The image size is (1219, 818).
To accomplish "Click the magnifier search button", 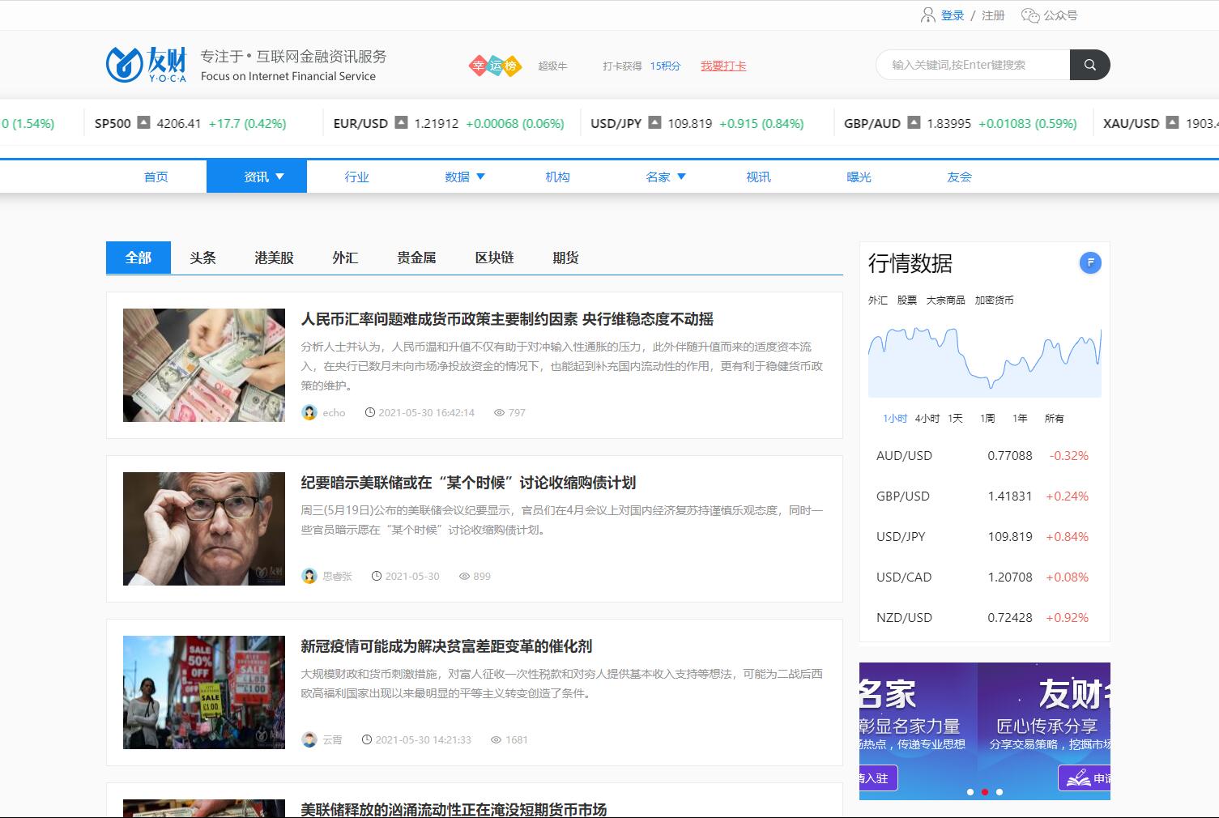I will pyautogui.click(x=1089, y=65).
